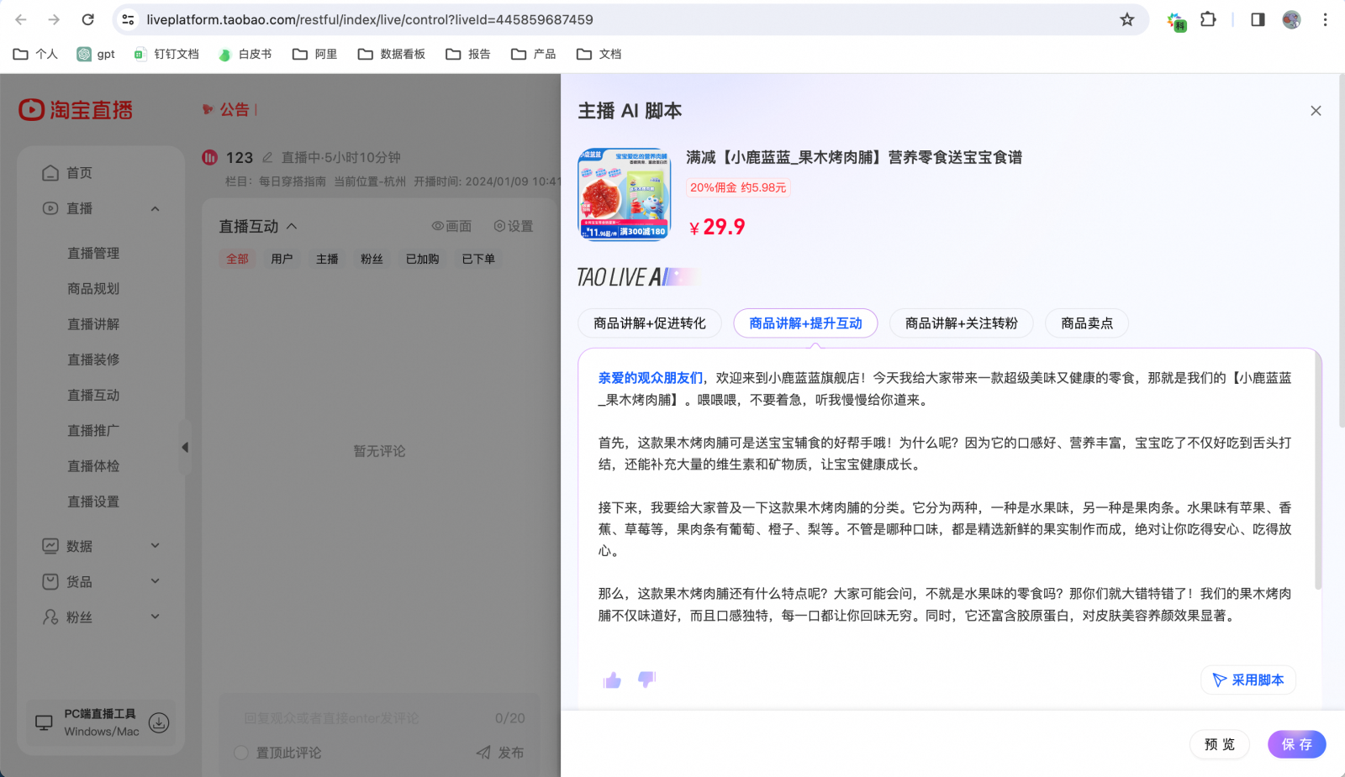The image size is (1345, 777).
Task: Filter comments by 粉丝
Action: (372, 259)
